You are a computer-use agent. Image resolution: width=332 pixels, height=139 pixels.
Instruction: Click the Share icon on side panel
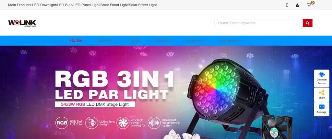[x=321, y=95]
